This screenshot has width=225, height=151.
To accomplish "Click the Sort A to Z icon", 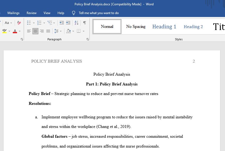I will coord(76,23).
